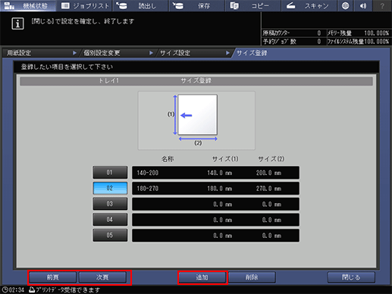
Task: Open the 保存 store tab
Action: [x=196, y=5]
